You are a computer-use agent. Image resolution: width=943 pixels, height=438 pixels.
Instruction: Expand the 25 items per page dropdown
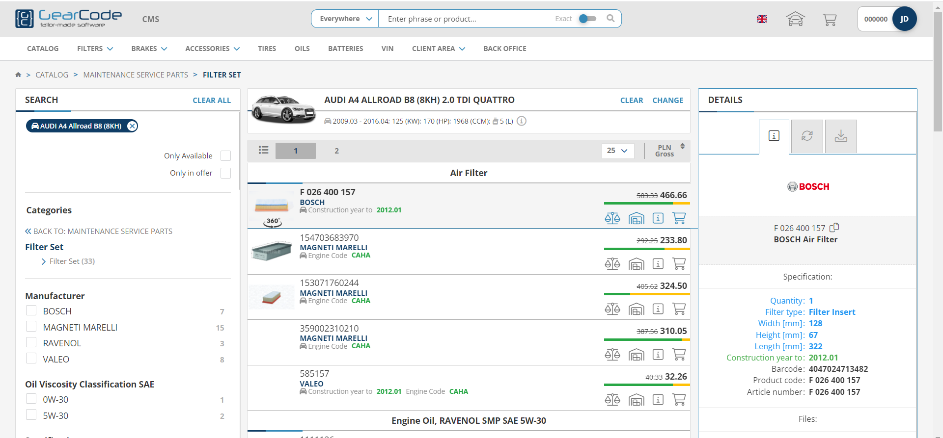(x=617, y=151)
